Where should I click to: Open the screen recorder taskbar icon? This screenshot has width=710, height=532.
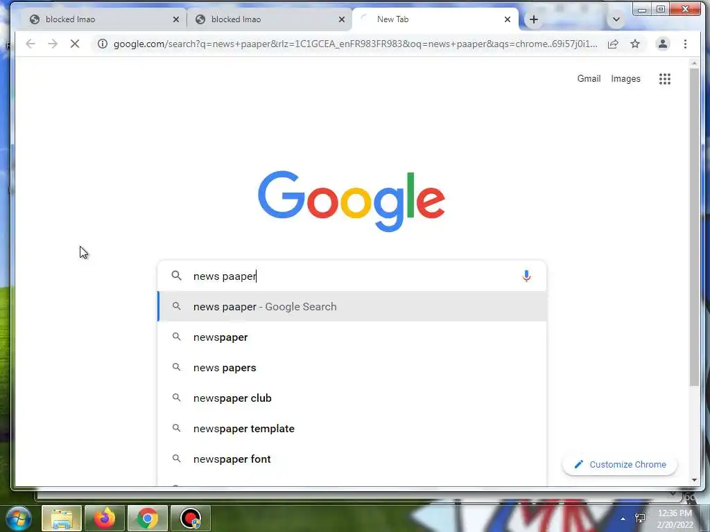[190, 518]
